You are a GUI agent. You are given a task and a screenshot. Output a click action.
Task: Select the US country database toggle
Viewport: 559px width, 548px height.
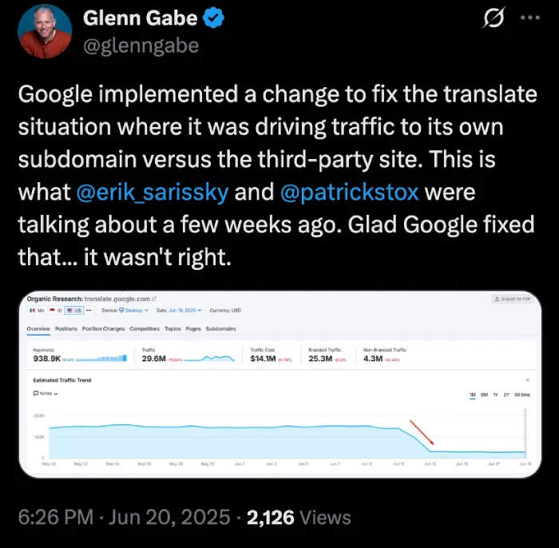(x=74, y=311)
